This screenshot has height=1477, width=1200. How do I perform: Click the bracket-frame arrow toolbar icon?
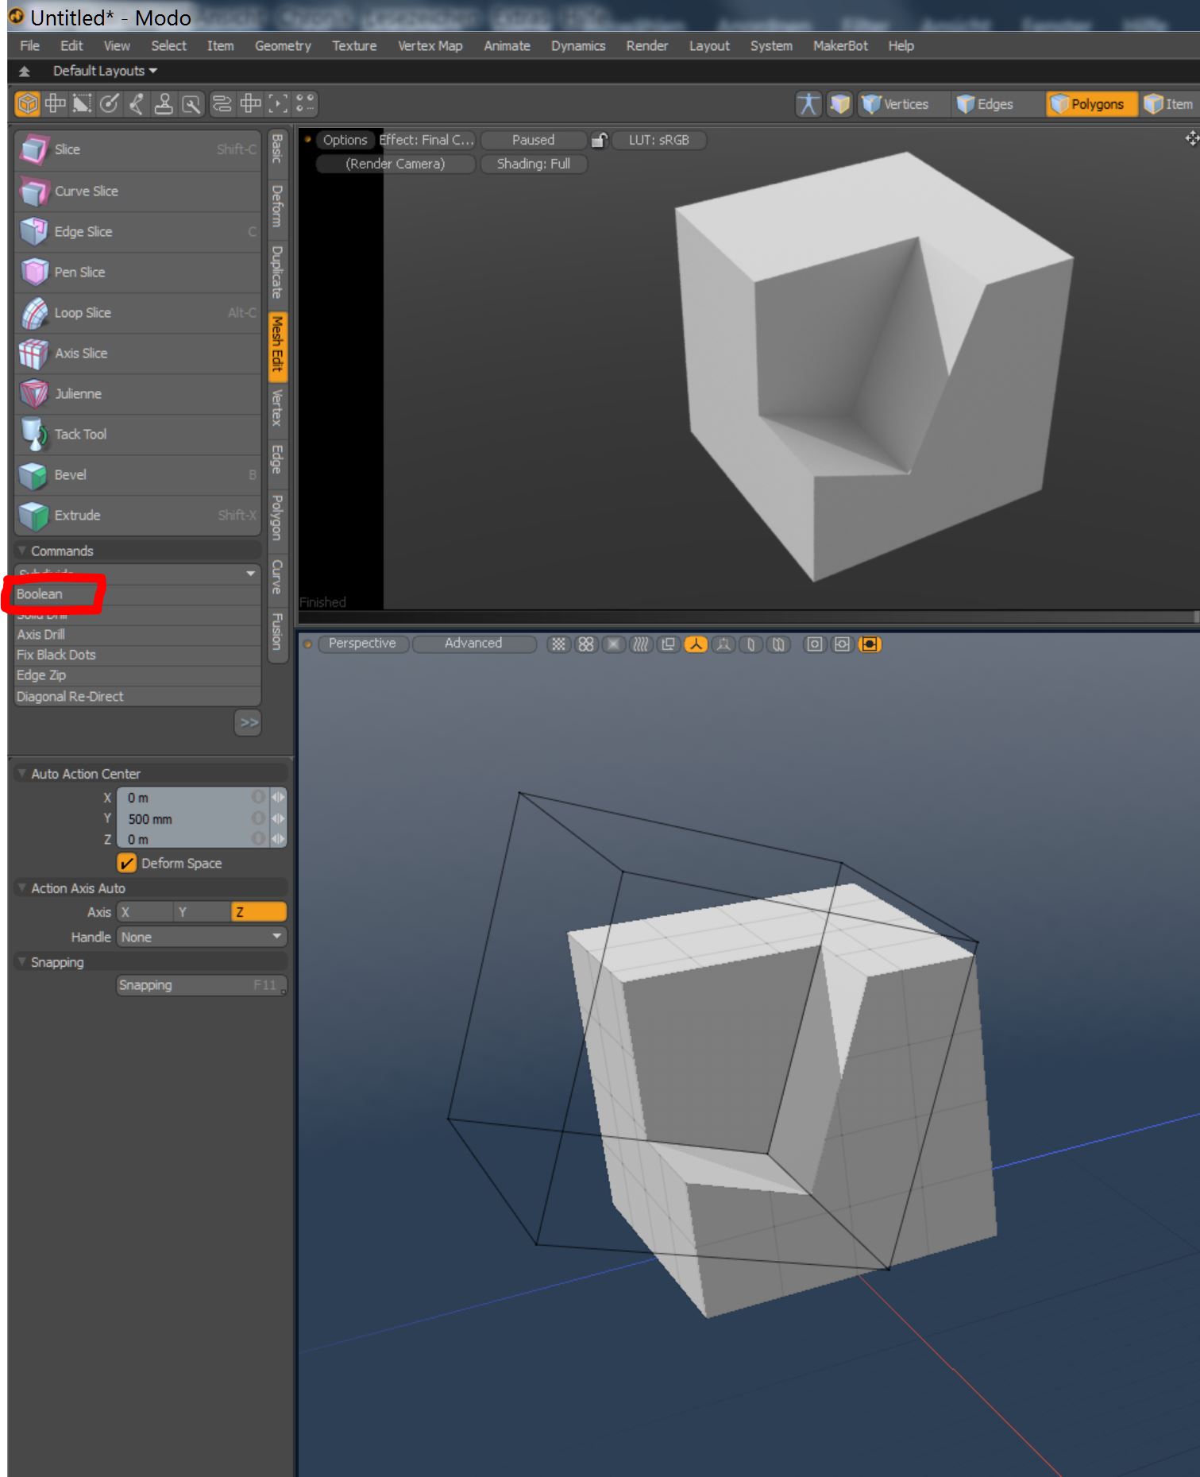coord(278,104)
